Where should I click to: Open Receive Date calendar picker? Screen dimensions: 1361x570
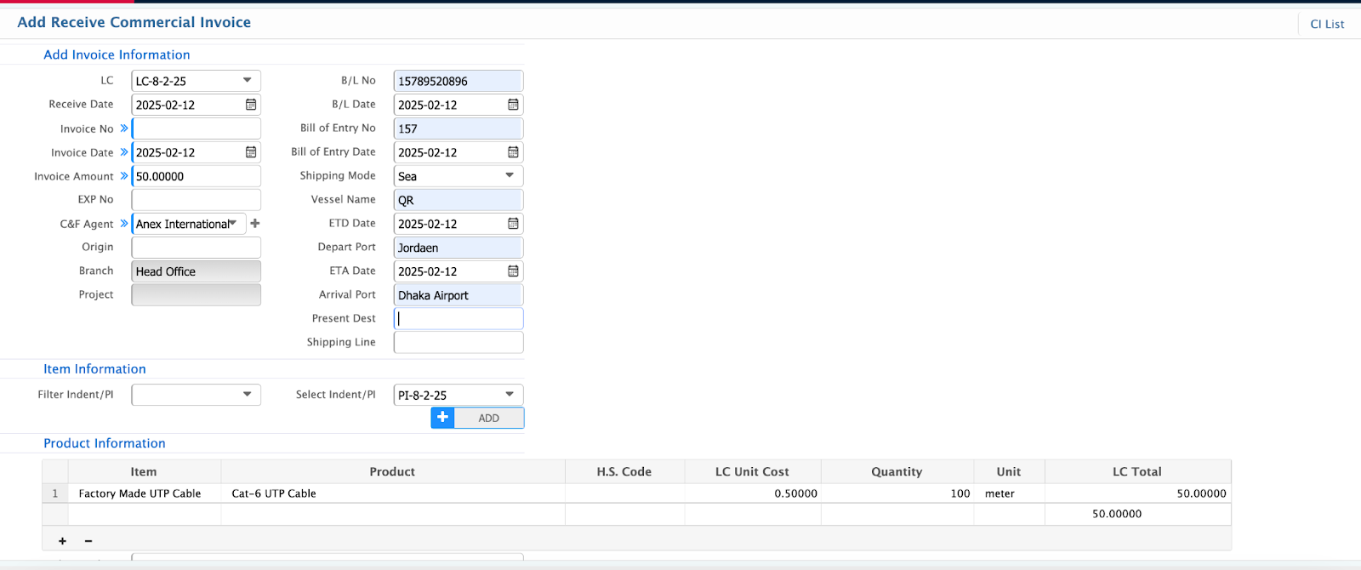pyautogui.click(x=251, y=105)
